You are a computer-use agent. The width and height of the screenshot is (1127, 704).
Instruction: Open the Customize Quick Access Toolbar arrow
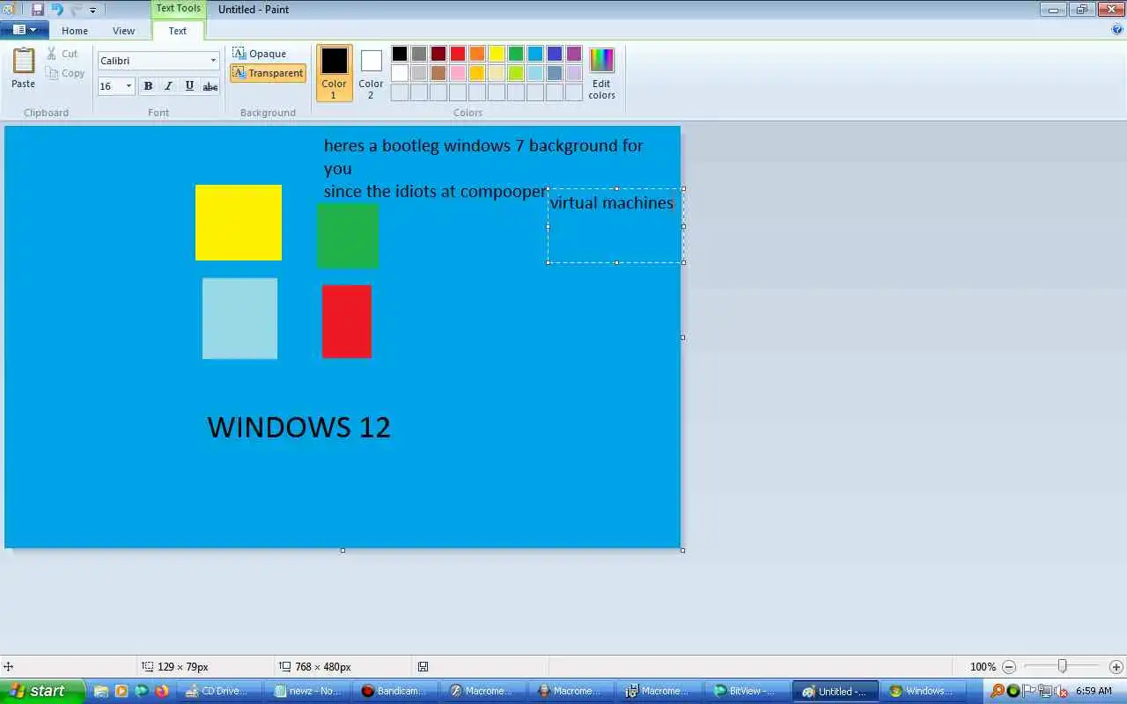[x=92, y=11]
